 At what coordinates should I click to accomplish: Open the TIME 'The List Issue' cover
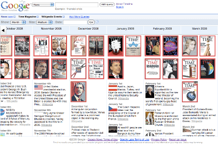click(x=96, y=69)
